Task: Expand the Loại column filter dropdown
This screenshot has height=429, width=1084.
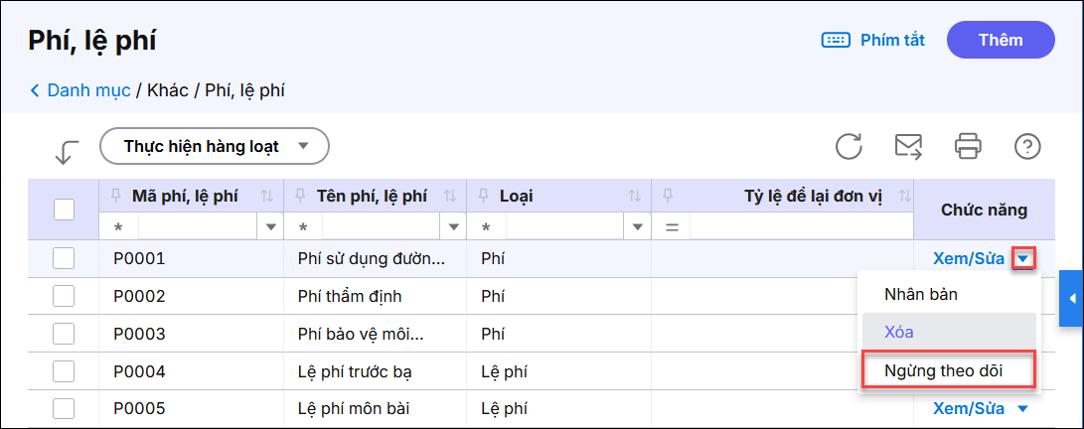Action: pyautogui.click(x=636, y=227)
